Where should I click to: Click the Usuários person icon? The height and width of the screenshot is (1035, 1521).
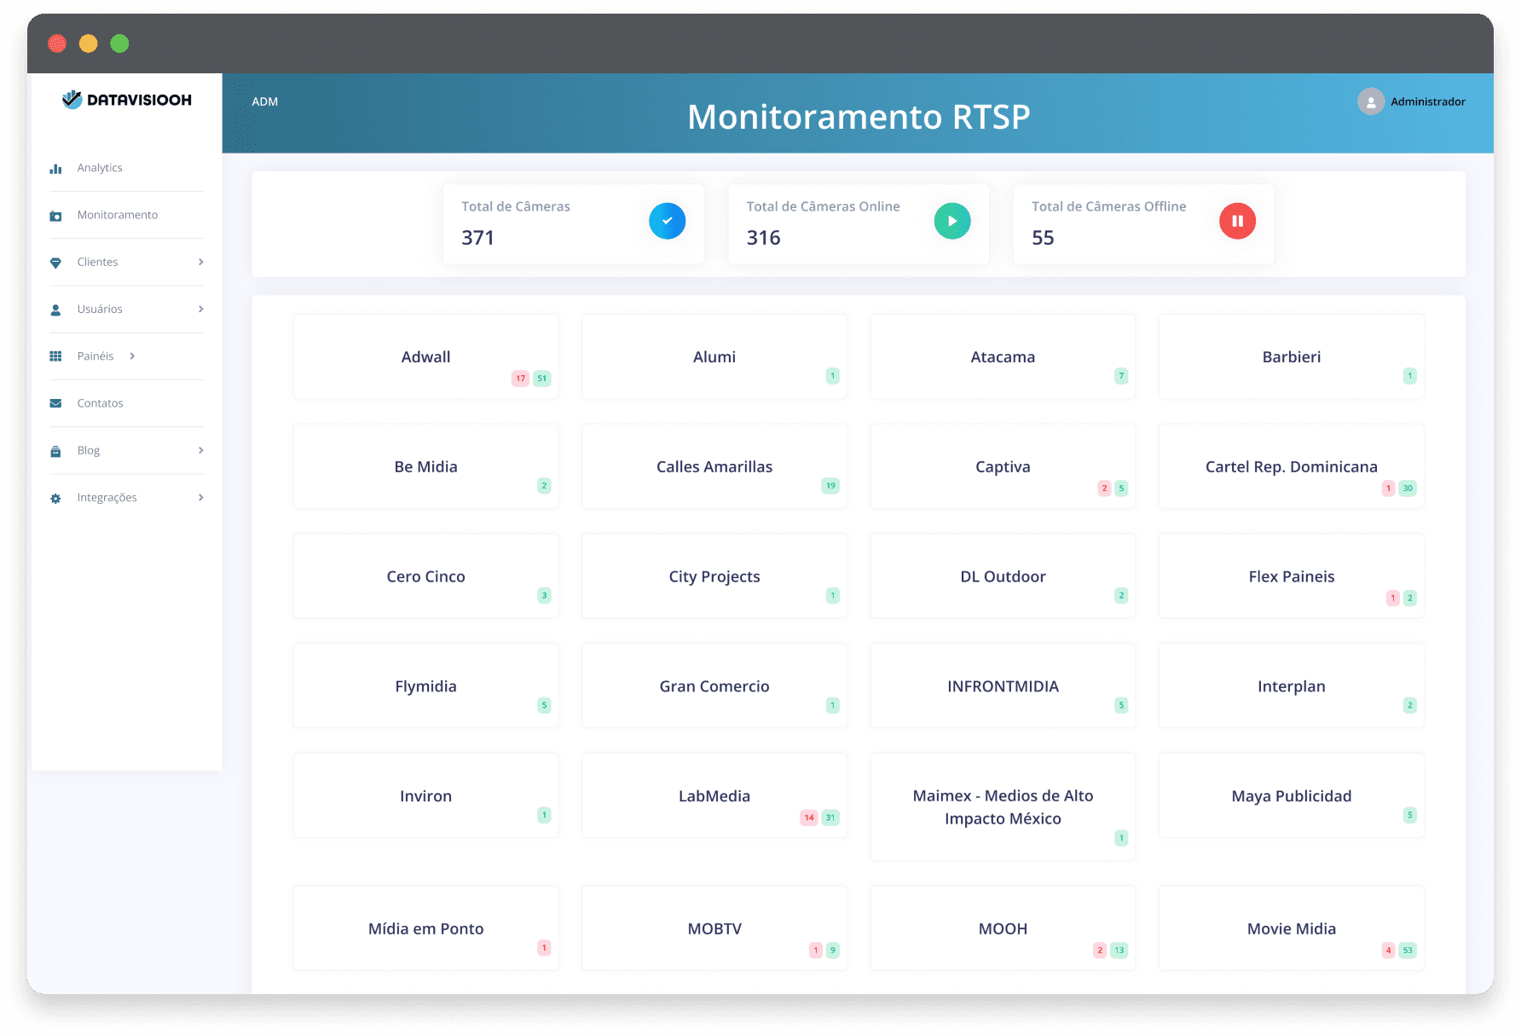coord(55,309)
